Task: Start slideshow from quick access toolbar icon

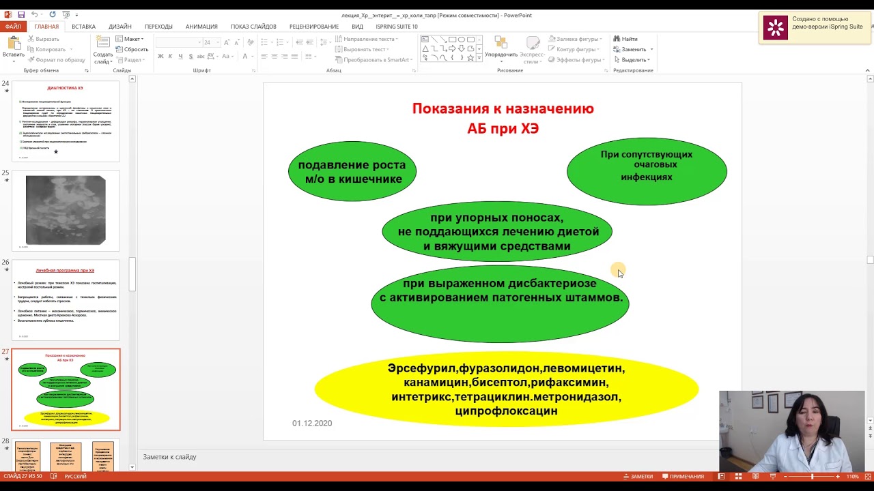Action: pyautogui.click(x=66, y=14)
